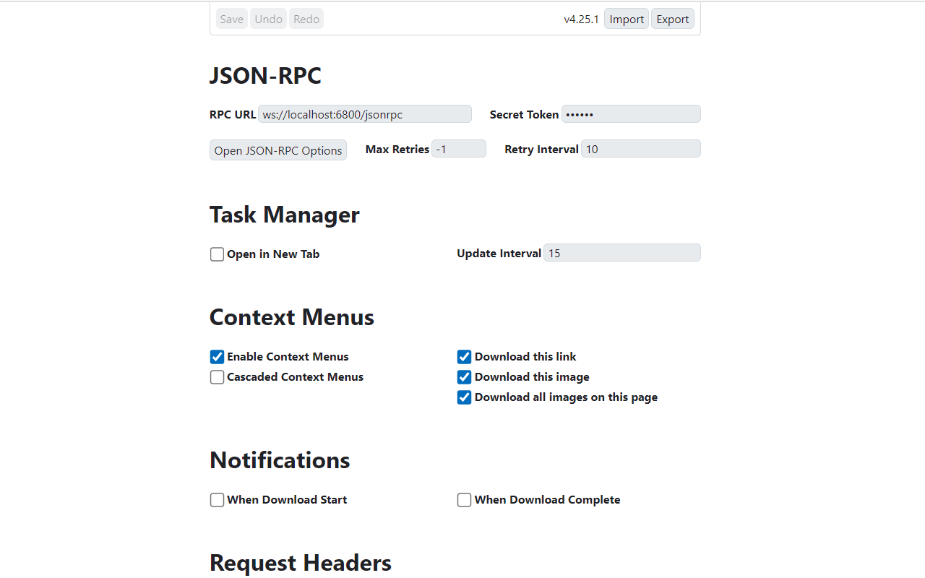The height and width of the screenshot is (578, 925).
Task: Click the Secret Token field
Action: pyautogui.click(x=630, y=113)
